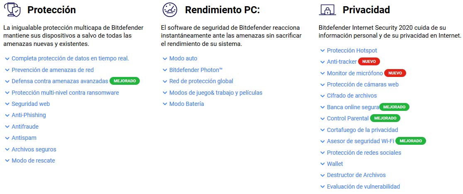Image resolution: width=463 pixels, height=194 pixels.
Task: Expand the chevron next to Protección Hotspot
Action: (322, 50)
